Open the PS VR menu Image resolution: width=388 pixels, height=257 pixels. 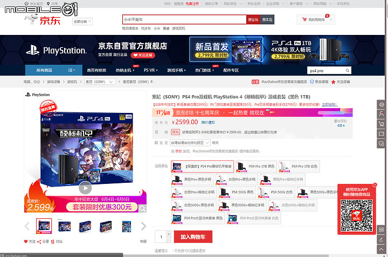coord(151,70)
